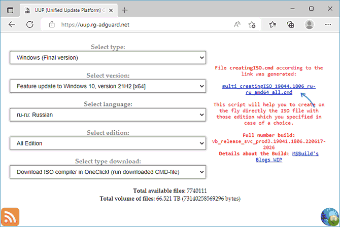This screenshot has height=227, width=340.
Task: Open the browser profile avatar
Action: click(x=309, y=24)
